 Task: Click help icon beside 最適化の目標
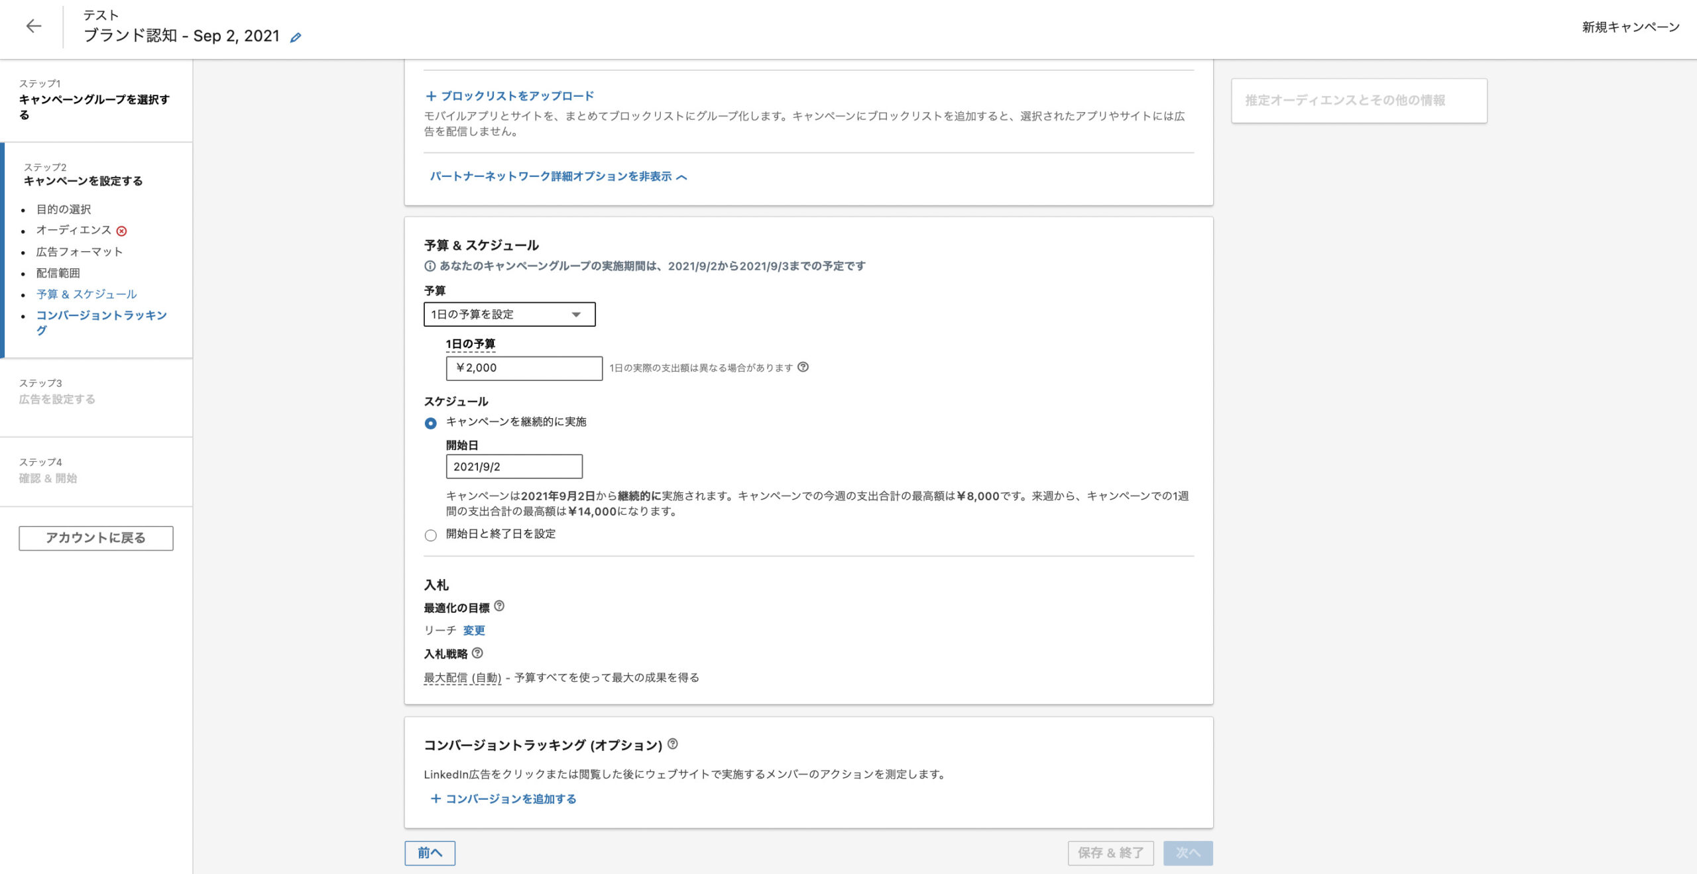[x=499, y=606]
